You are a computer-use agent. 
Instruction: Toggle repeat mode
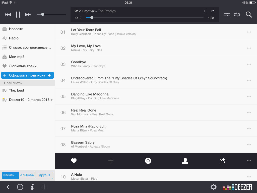(237, 15)
